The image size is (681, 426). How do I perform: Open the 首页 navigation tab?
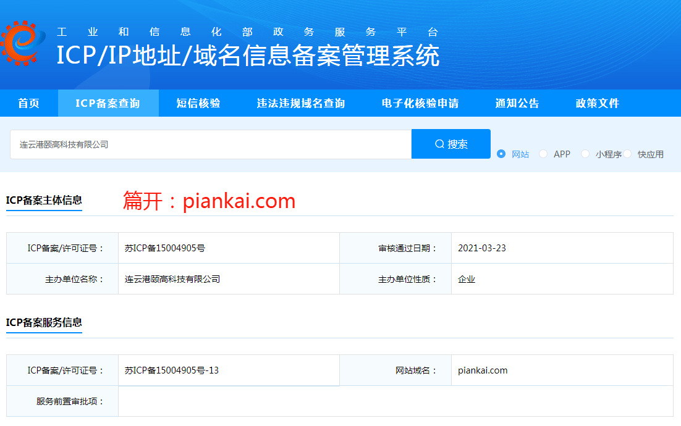coord(27,103)
